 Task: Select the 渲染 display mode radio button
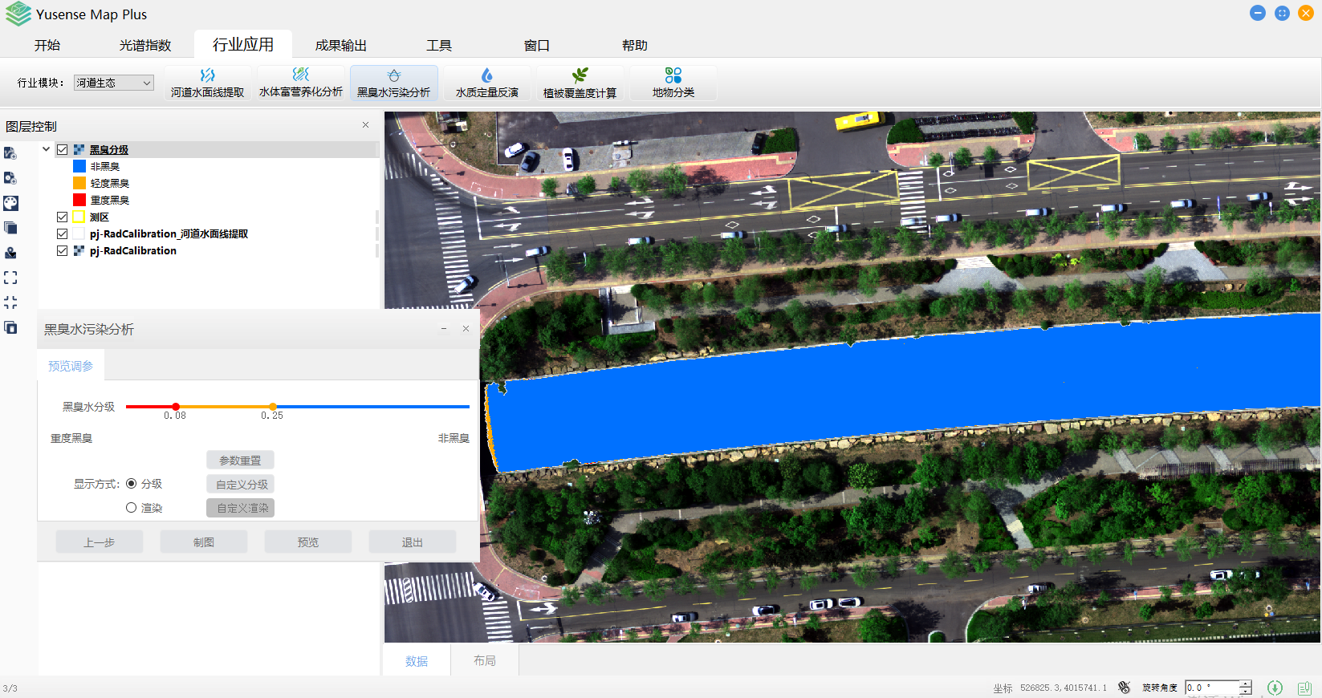point(132,508)
